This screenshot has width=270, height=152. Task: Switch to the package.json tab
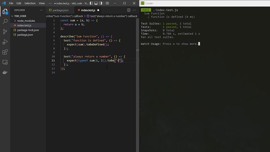[x=60, y=10]
